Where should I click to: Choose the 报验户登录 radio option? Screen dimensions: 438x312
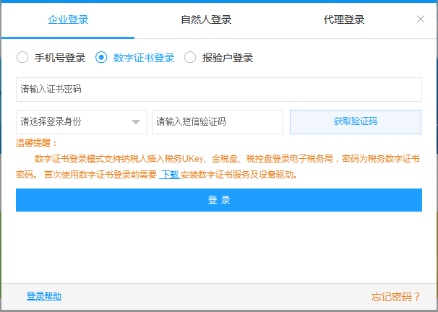click(190, 58)
